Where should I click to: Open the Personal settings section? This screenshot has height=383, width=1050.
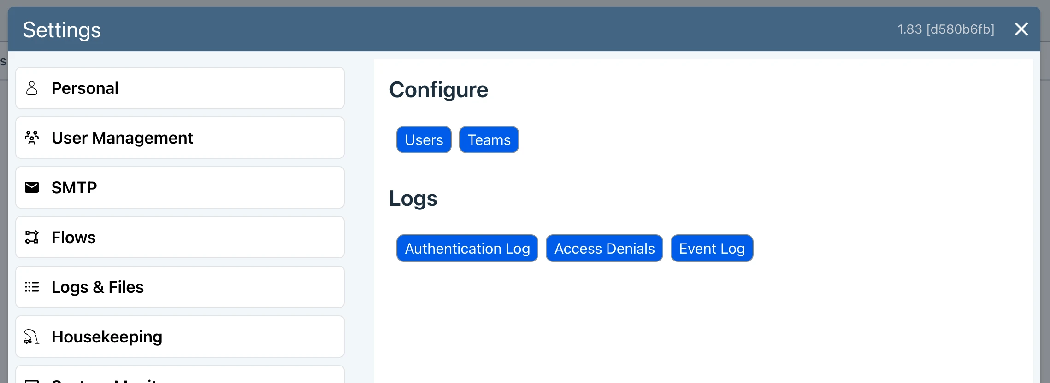pos(180,88)
